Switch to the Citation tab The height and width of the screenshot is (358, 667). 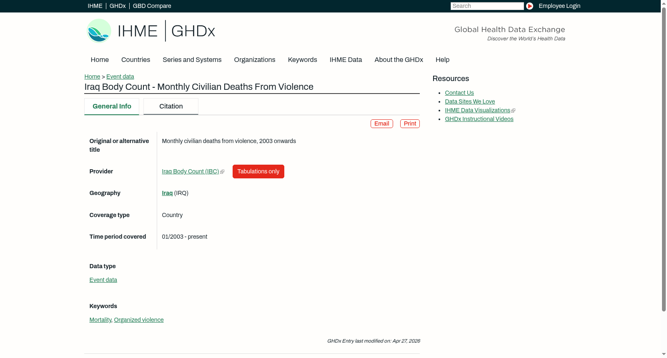(x=171, y=106)
